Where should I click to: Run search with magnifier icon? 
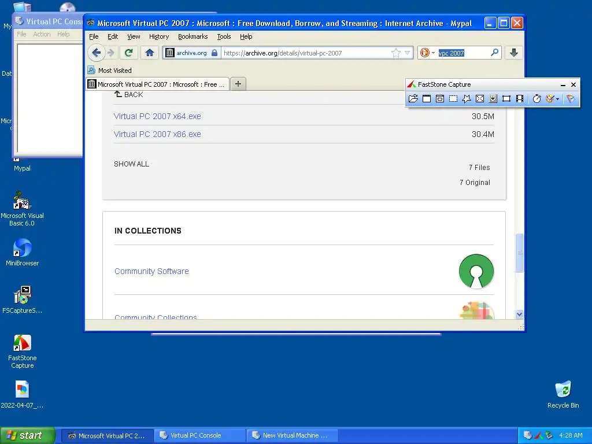click(x=494, y=53)
